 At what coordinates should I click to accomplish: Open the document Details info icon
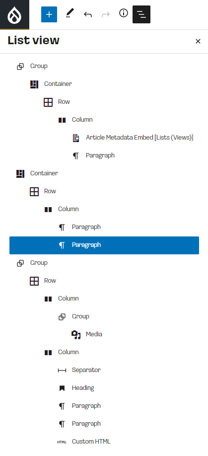[124, 13]
